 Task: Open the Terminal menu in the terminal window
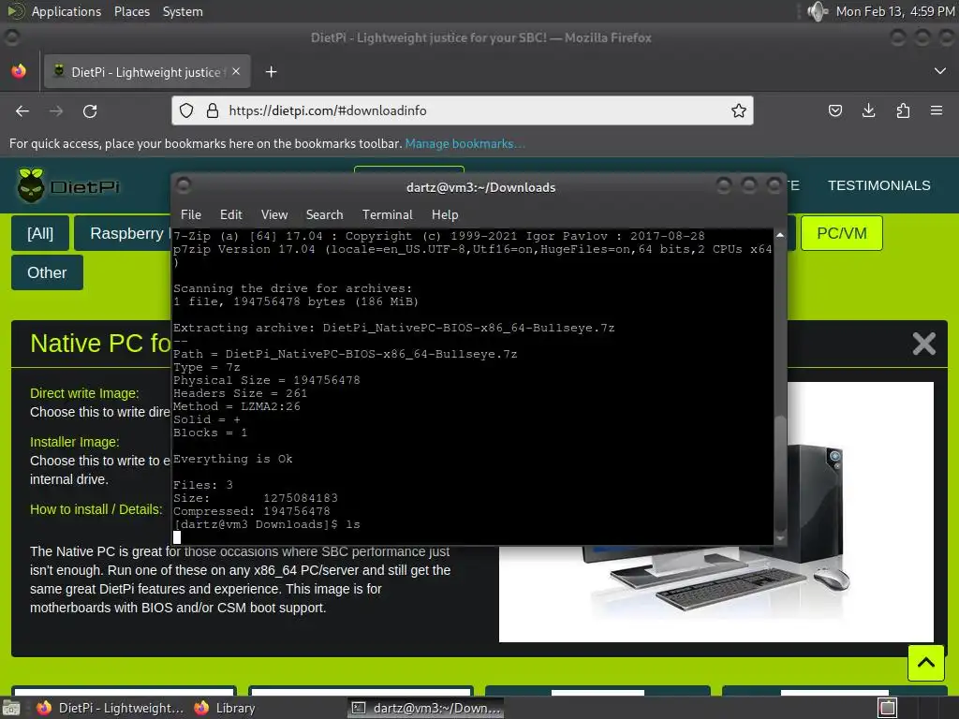click(x=387, y=214)
